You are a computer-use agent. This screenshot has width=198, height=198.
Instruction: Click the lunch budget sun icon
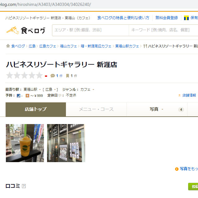click(x=27, y=96)
